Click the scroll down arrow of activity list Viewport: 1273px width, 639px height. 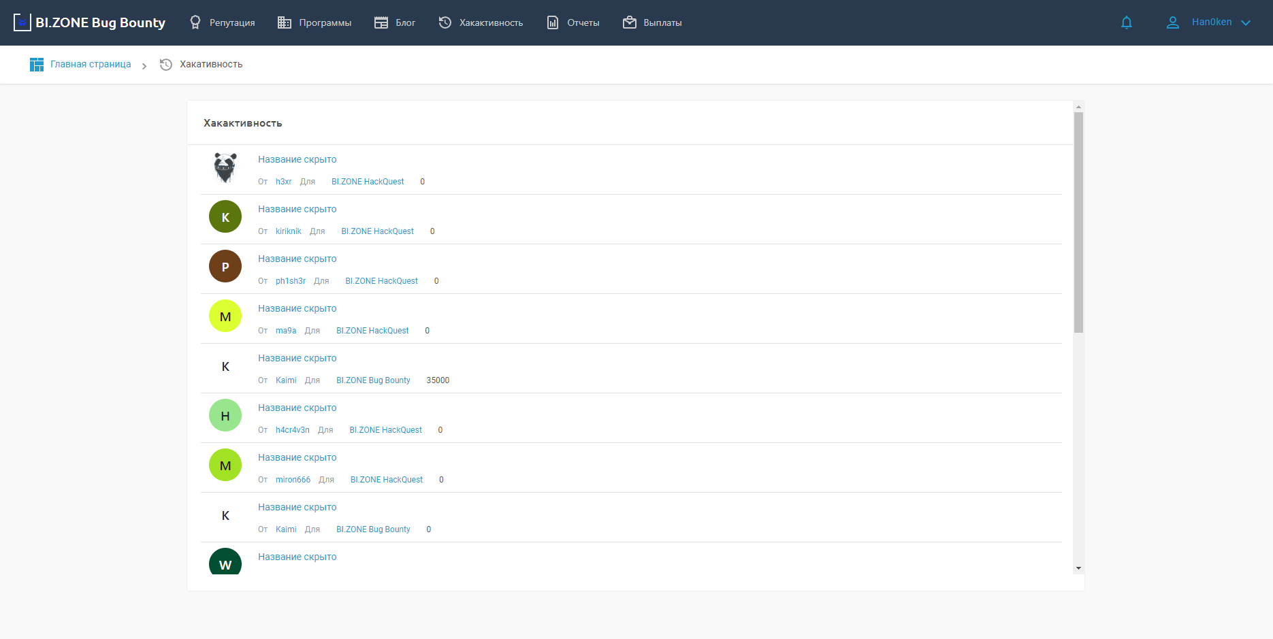click(x=1078, y=568)
